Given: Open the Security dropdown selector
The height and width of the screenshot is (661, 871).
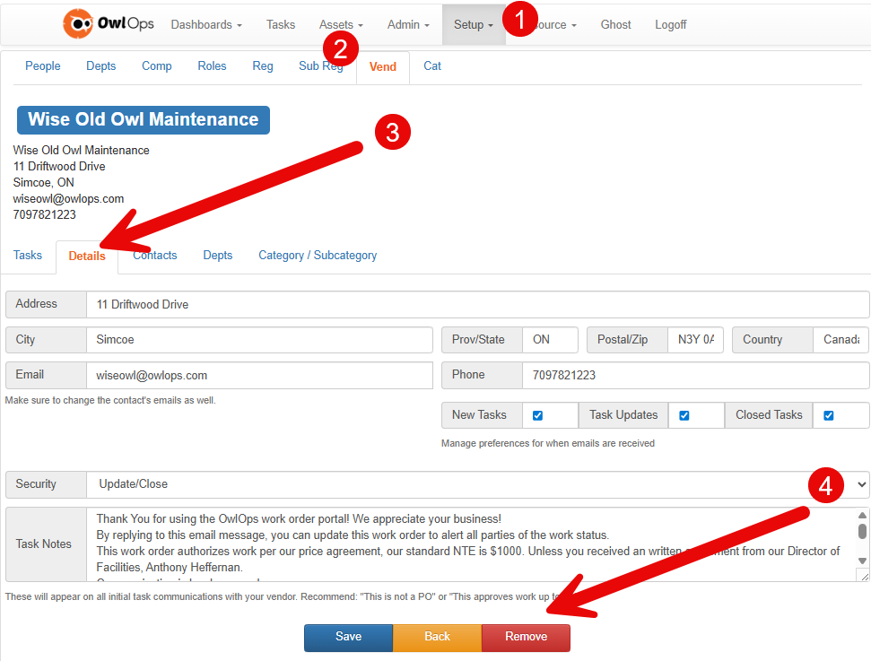Looking at the screenshot, I should pos(477,484).
